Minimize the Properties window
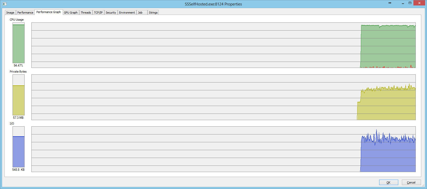Viewport: 427px width, 189px height. [x=403, y=3]
